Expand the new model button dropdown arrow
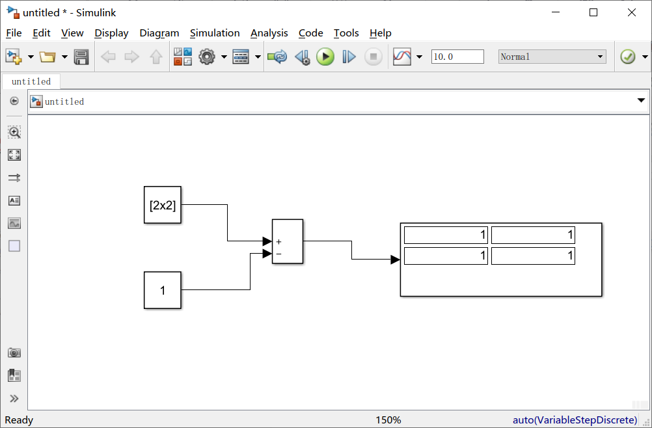Viewport: 652px width, 428px height. (30, 57)
